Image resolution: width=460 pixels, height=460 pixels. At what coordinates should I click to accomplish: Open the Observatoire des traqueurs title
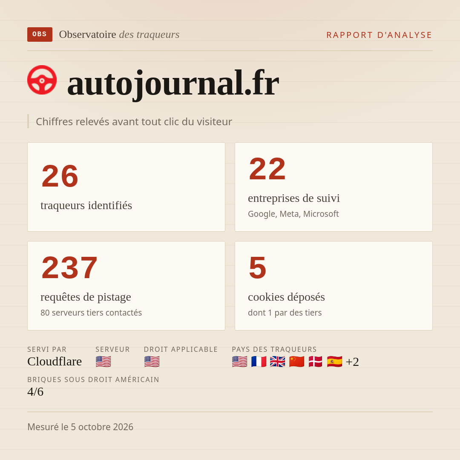119,34
